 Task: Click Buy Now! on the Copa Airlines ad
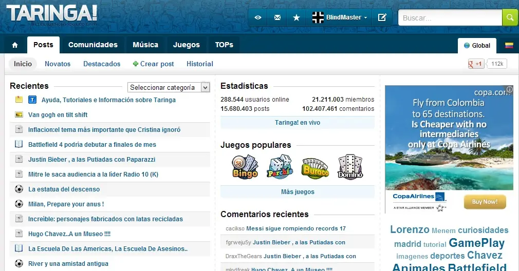point(485,202)
